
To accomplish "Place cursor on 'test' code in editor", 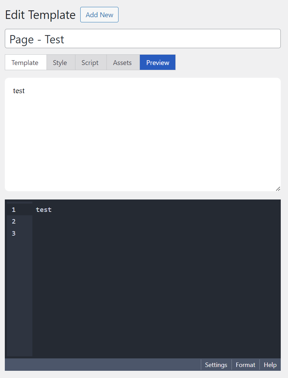I will pyautogui.click(x=44, y=210).
